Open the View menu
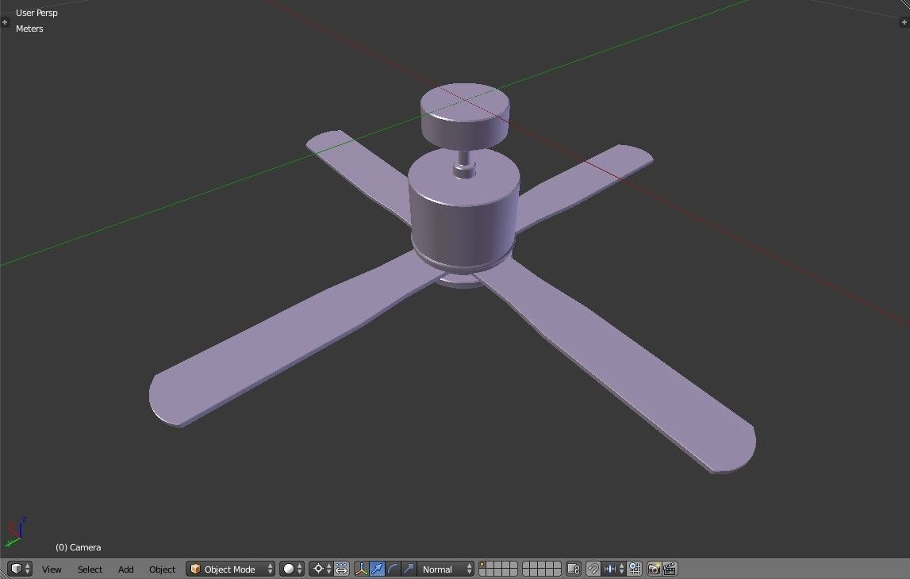 52,569
